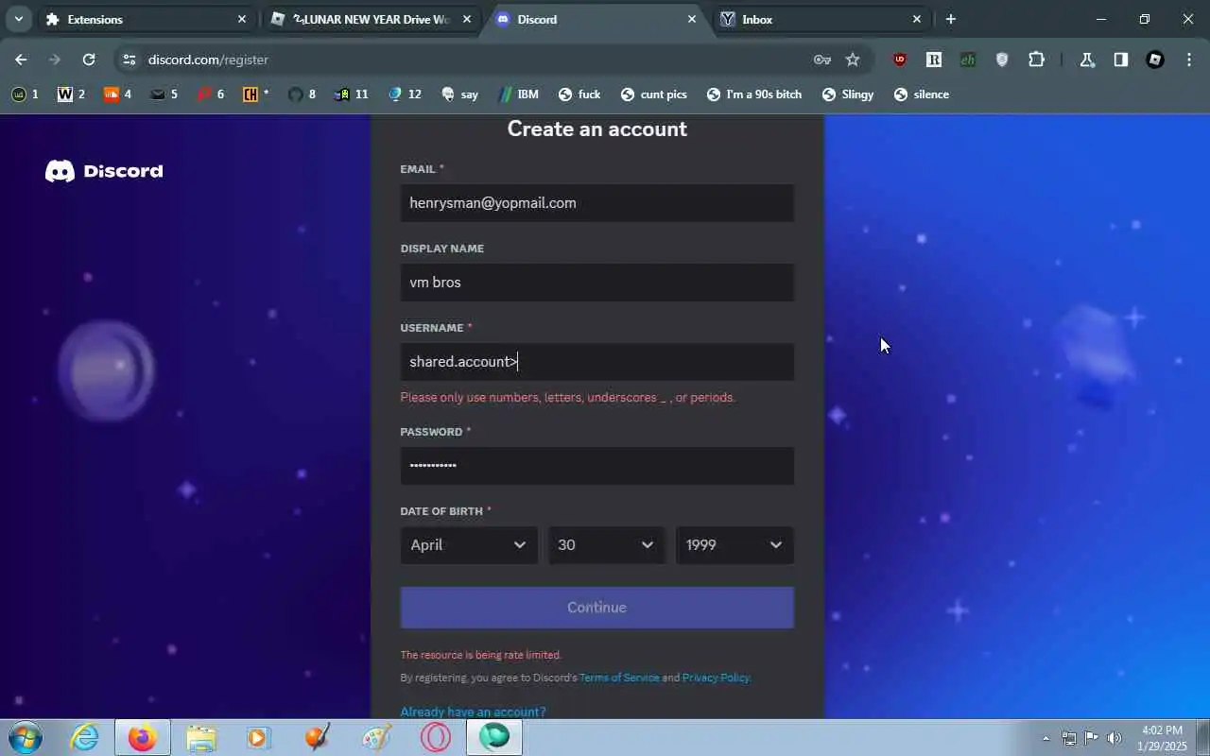Open the Windows Start menu orb

(25, 737)
